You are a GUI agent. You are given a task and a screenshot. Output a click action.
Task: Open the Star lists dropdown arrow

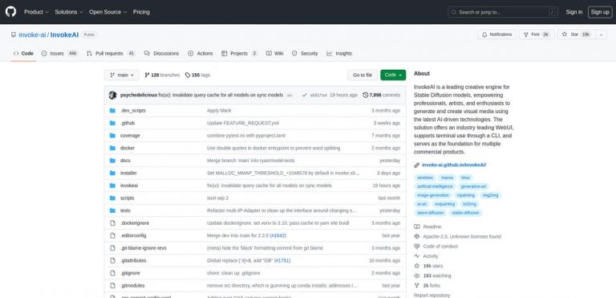pos(601,35)
